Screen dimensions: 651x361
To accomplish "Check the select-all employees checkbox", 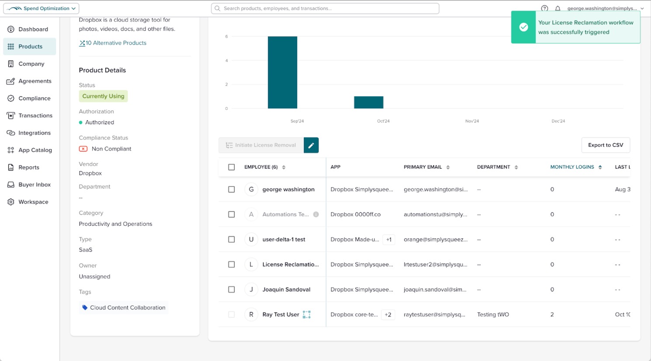I will (231, 167).
